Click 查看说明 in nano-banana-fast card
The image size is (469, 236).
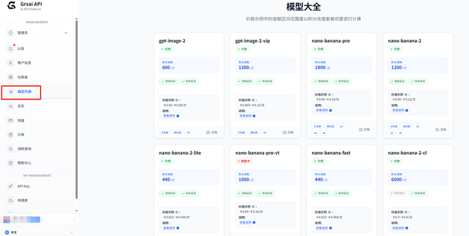(x=322, y=228)
